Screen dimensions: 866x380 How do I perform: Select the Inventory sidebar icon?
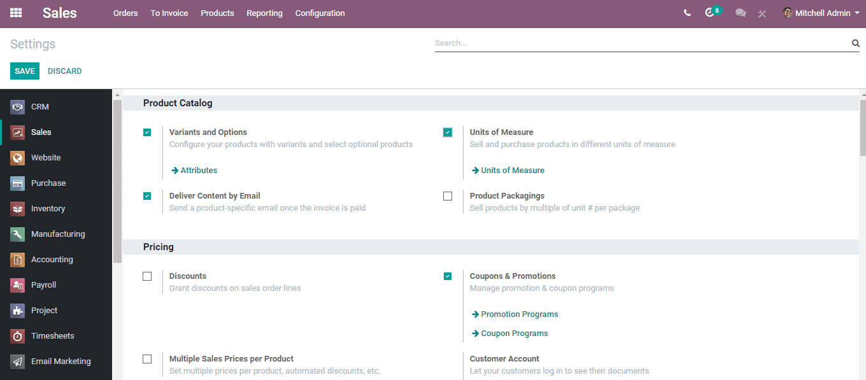48,208
